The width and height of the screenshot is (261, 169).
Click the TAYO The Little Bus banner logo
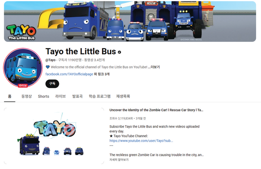tap(21, 32)
